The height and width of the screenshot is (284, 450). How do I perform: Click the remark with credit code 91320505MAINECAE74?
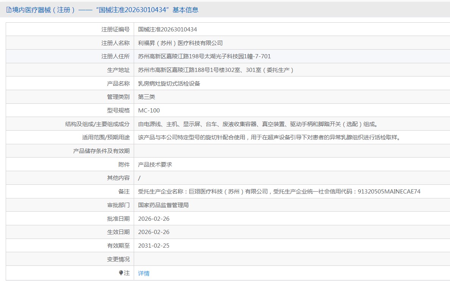point(279,192)
